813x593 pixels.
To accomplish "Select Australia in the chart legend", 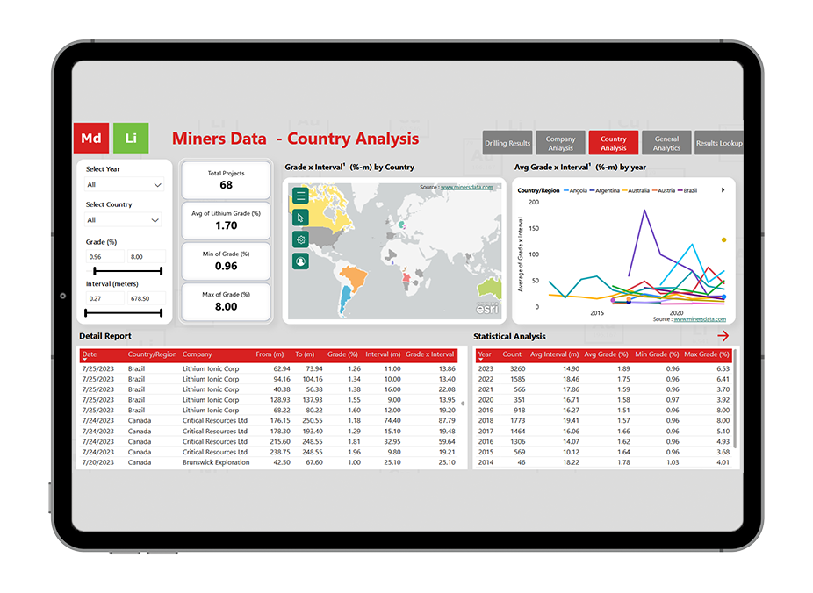I will point(636,190).
